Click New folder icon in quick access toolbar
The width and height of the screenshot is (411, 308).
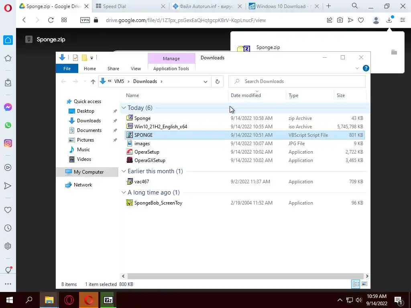(84, 58)
